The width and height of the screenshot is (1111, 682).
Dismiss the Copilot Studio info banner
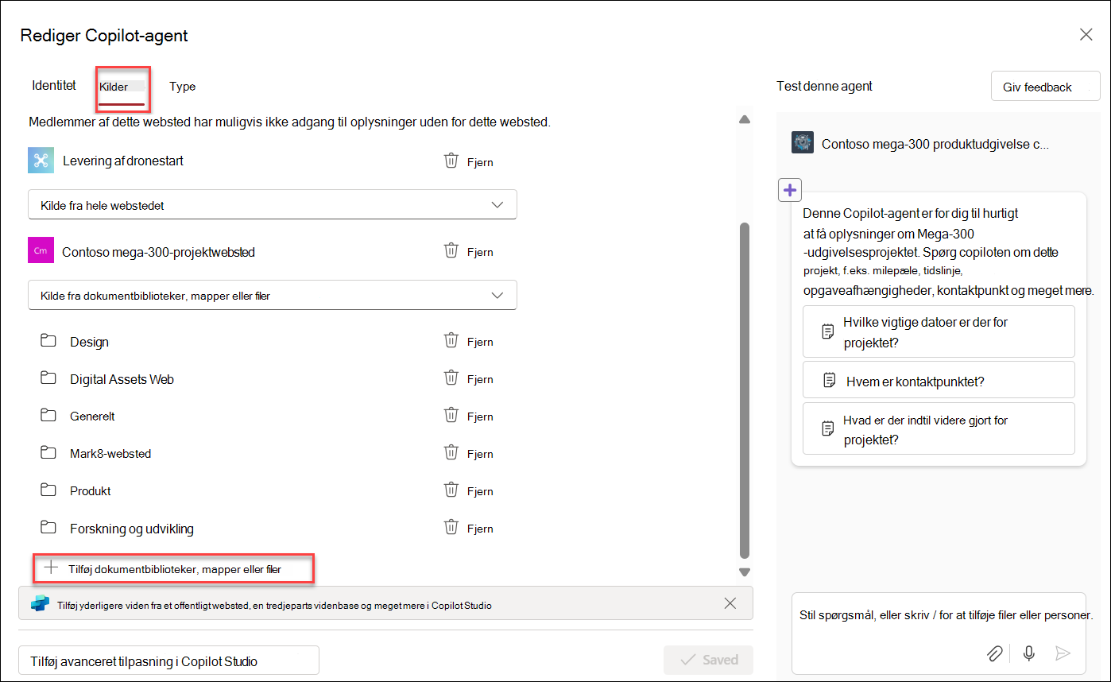pos(730,603)
